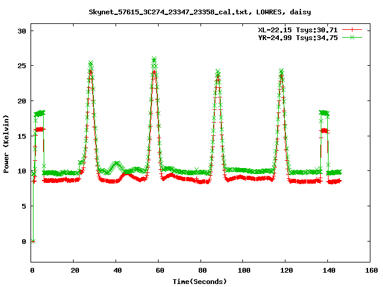The image size is (383, 287).
Task: Click the y-axis tick label 15
Action: point(22,136)
